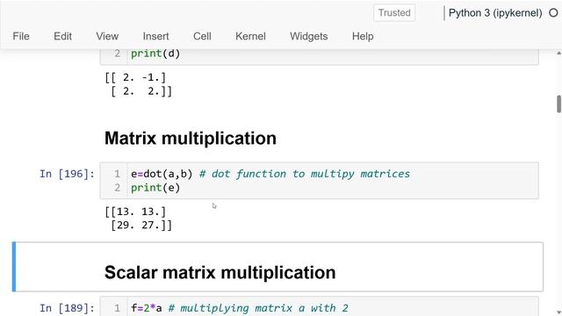Click the scrollbar down arrow
This screenshot has height=316, width=562.
558,312
